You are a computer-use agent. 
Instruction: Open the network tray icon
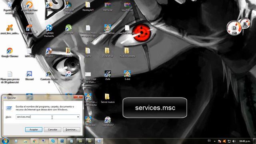coord(229,141)
